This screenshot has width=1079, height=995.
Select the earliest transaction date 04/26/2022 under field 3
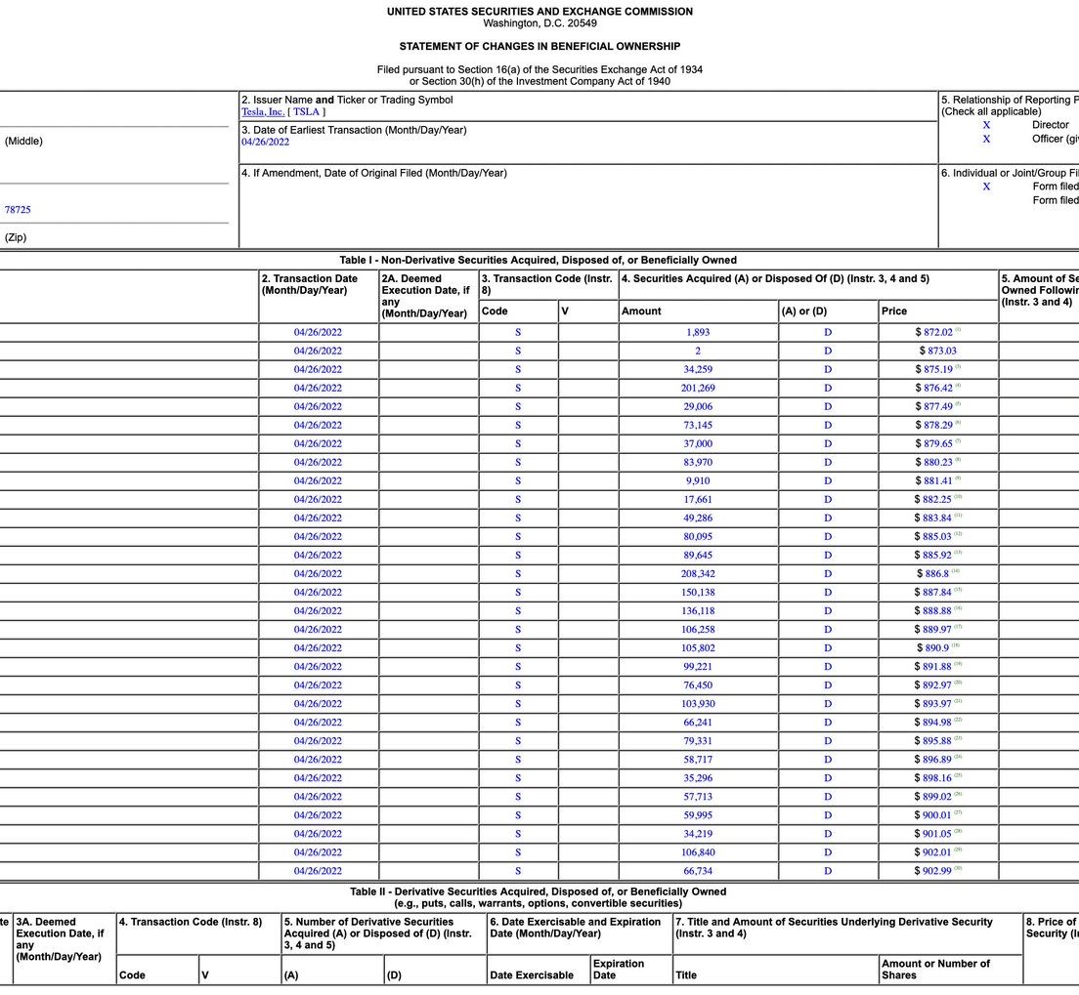pyautogui.click(x=266, y=143)
